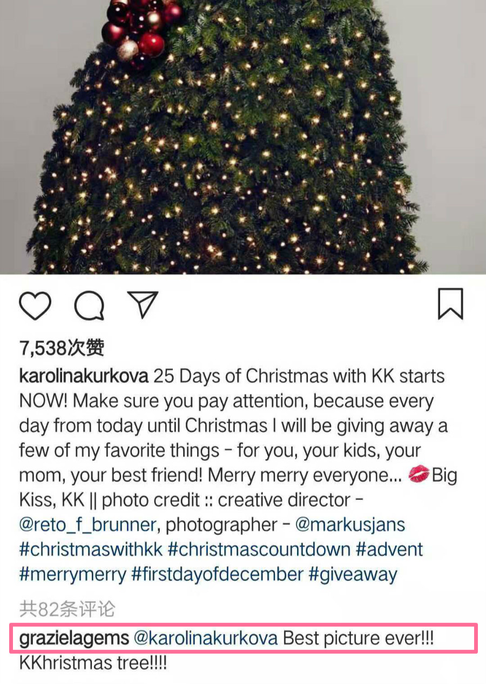This screenshot has height=684, width=486.
Task: Save post with the bookmark icon
Action: [450, 304]
